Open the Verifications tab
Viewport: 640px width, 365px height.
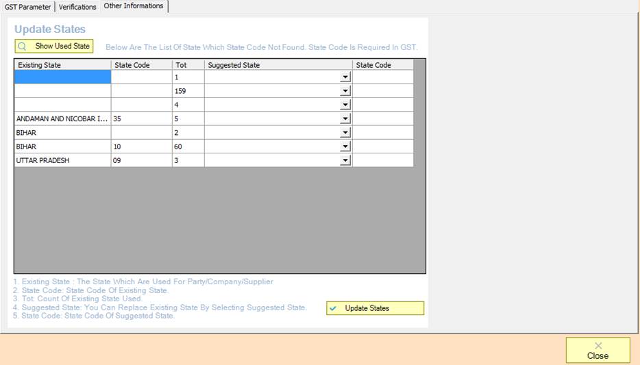point(77,7)
